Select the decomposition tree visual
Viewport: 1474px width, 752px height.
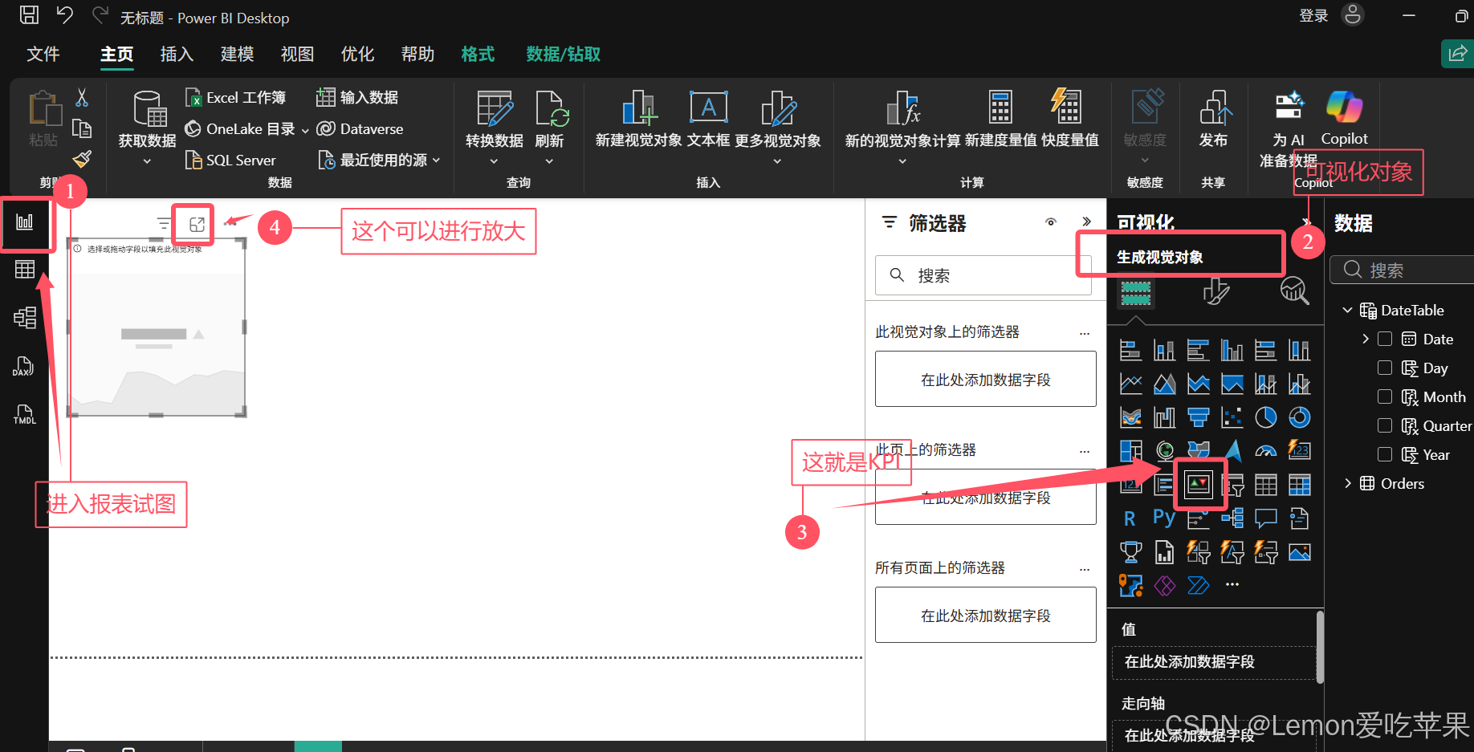point(1232,518)
